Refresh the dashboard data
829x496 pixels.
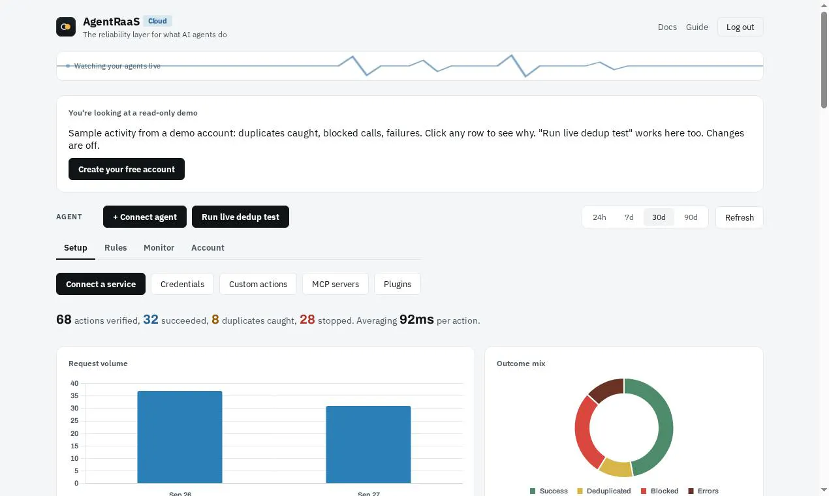click(740, 217)
